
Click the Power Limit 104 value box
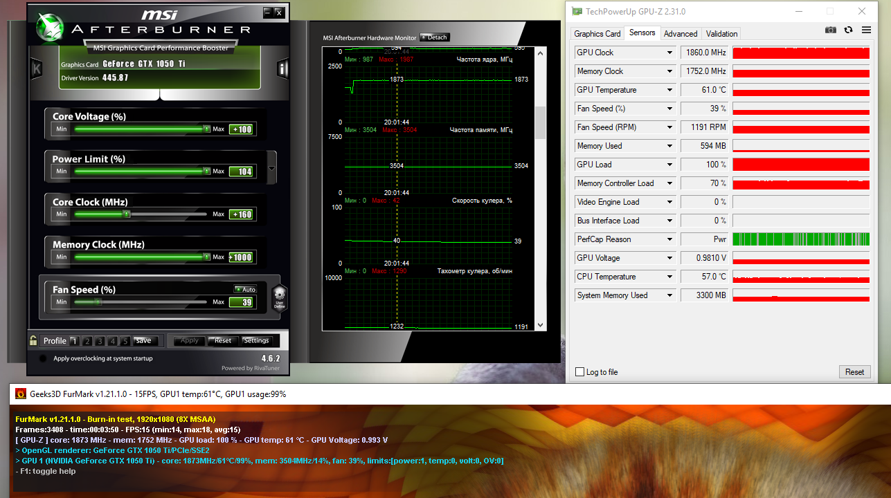tap(242, 172)
